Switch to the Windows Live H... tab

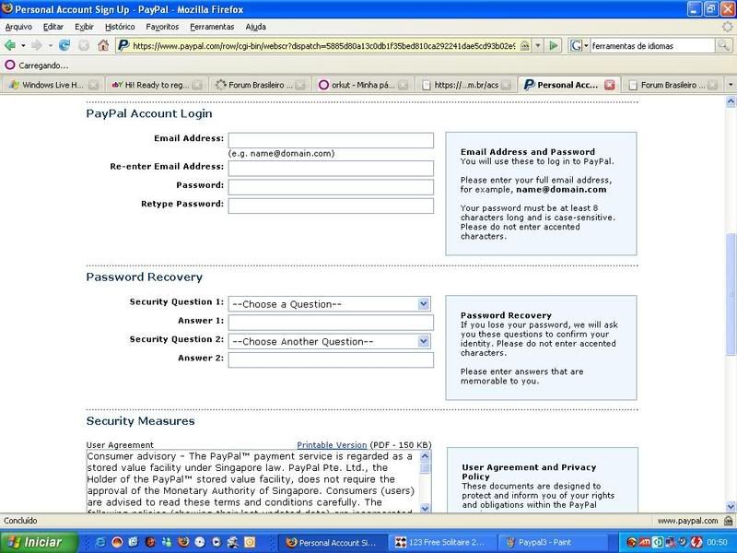coord(53,85)
